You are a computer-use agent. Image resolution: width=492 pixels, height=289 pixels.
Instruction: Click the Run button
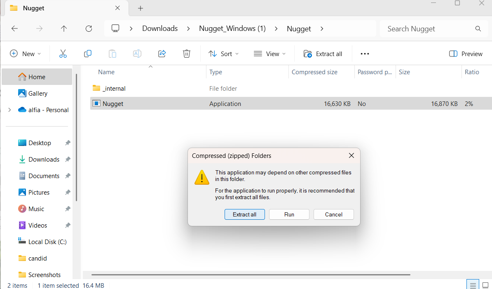[x=289, y=214]
